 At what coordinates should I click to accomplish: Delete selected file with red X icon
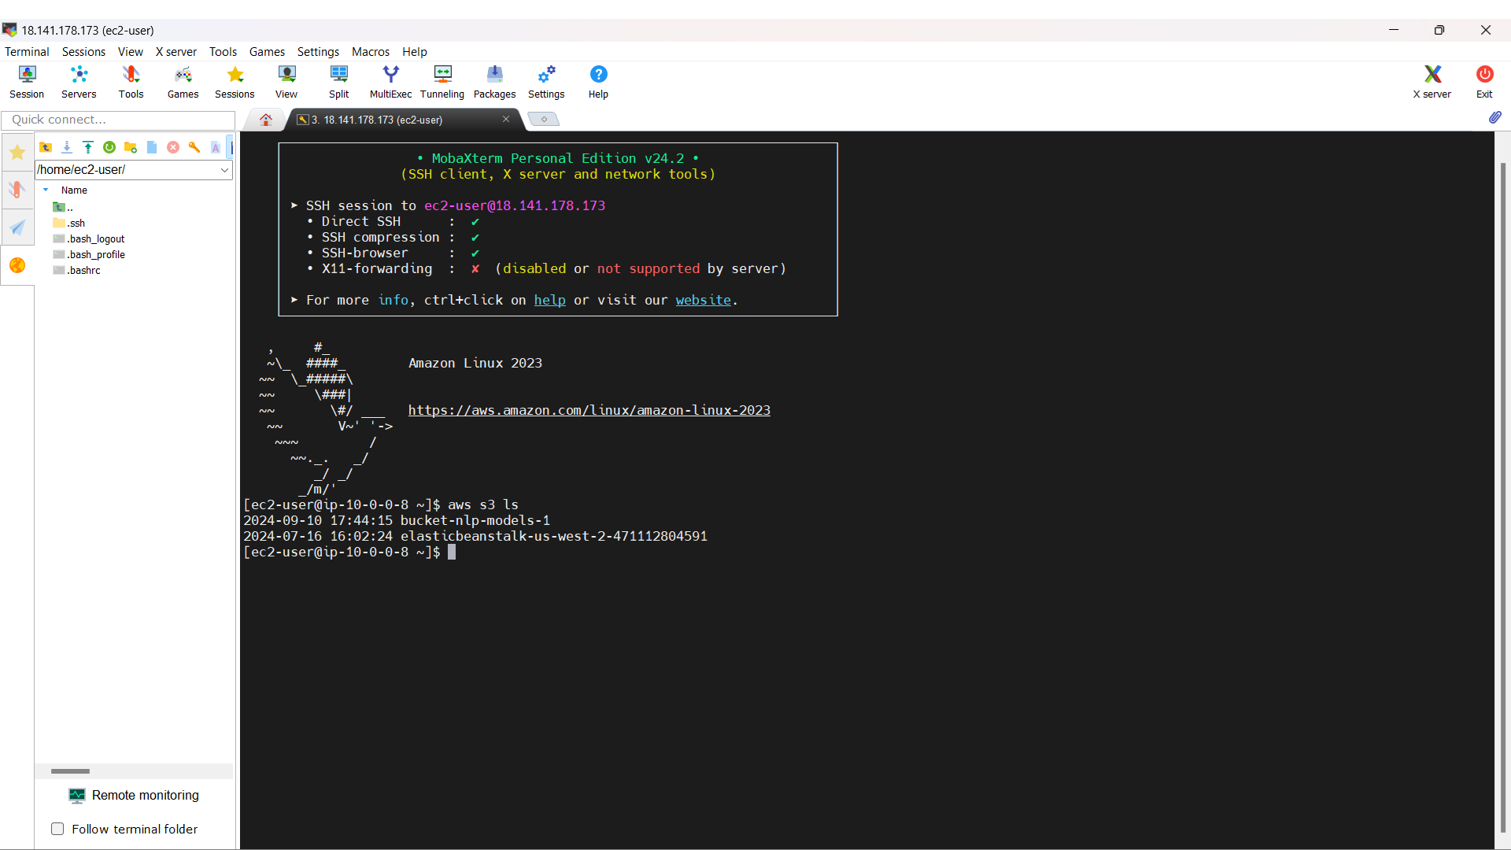click(x=173, y=147)
